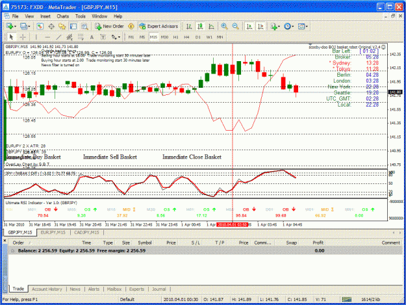406x305 pixels.
Task: Click the New Order button
Action: tap(109, 26)
